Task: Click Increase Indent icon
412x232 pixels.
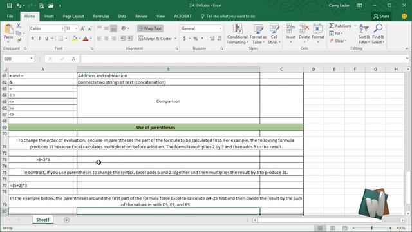Action: [131, 39]
